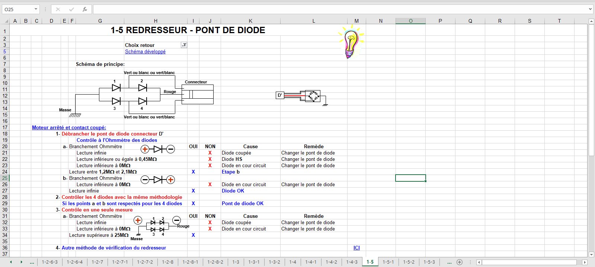Click horizontal scrollbar right arrow

(x=585, y=262)
